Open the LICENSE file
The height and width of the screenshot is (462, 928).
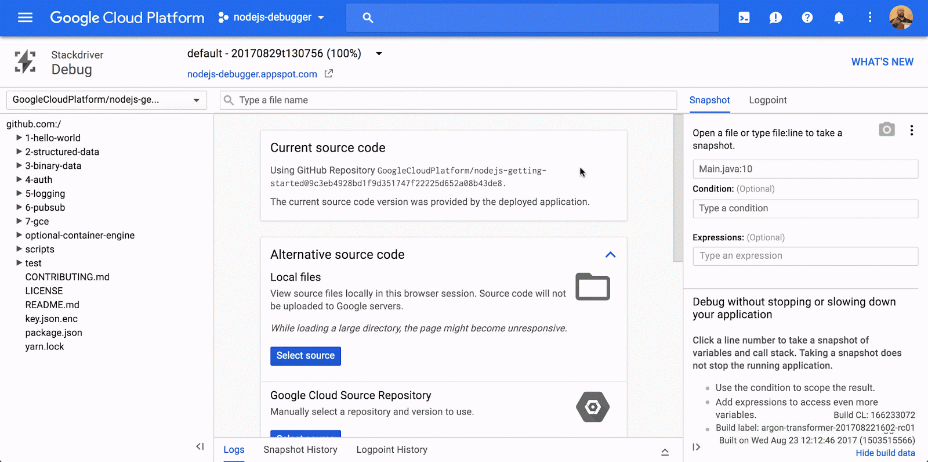(44, 291)
